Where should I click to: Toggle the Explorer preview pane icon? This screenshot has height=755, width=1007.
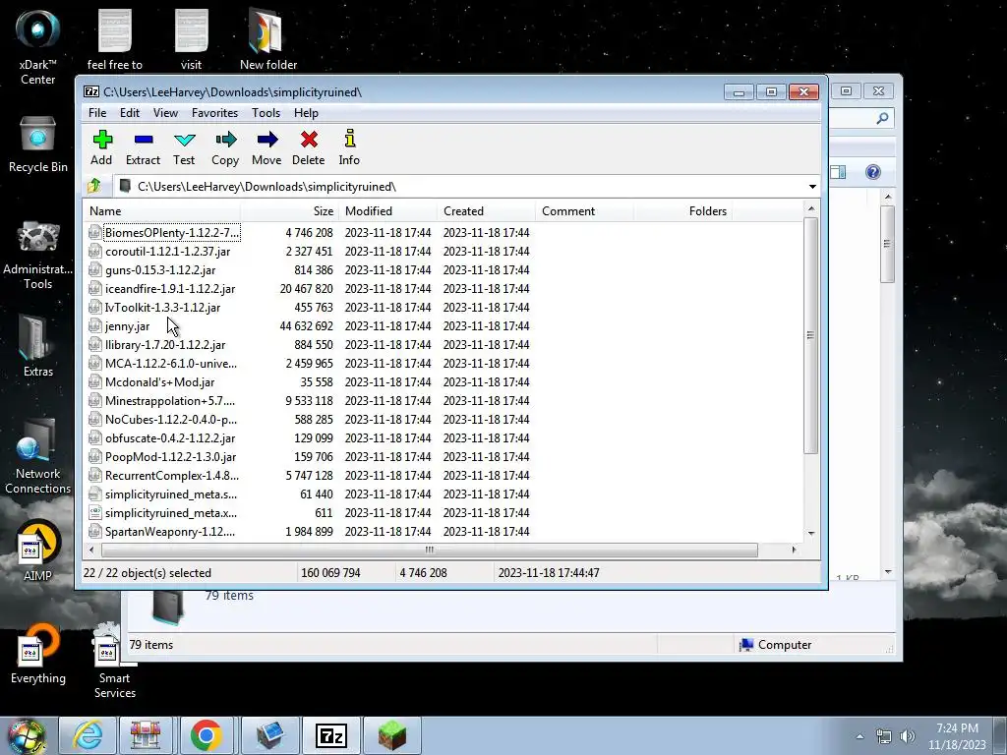[x=838, y=172]
